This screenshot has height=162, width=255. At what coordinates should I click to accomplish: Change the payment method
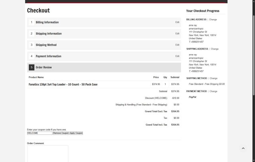[213, 91]
